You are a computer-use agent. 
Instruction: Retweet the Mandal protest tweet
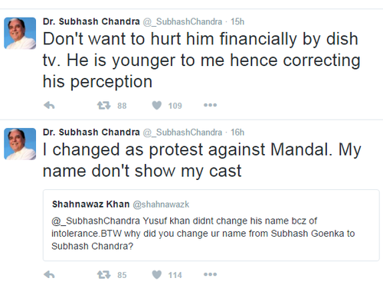[104, 275]
